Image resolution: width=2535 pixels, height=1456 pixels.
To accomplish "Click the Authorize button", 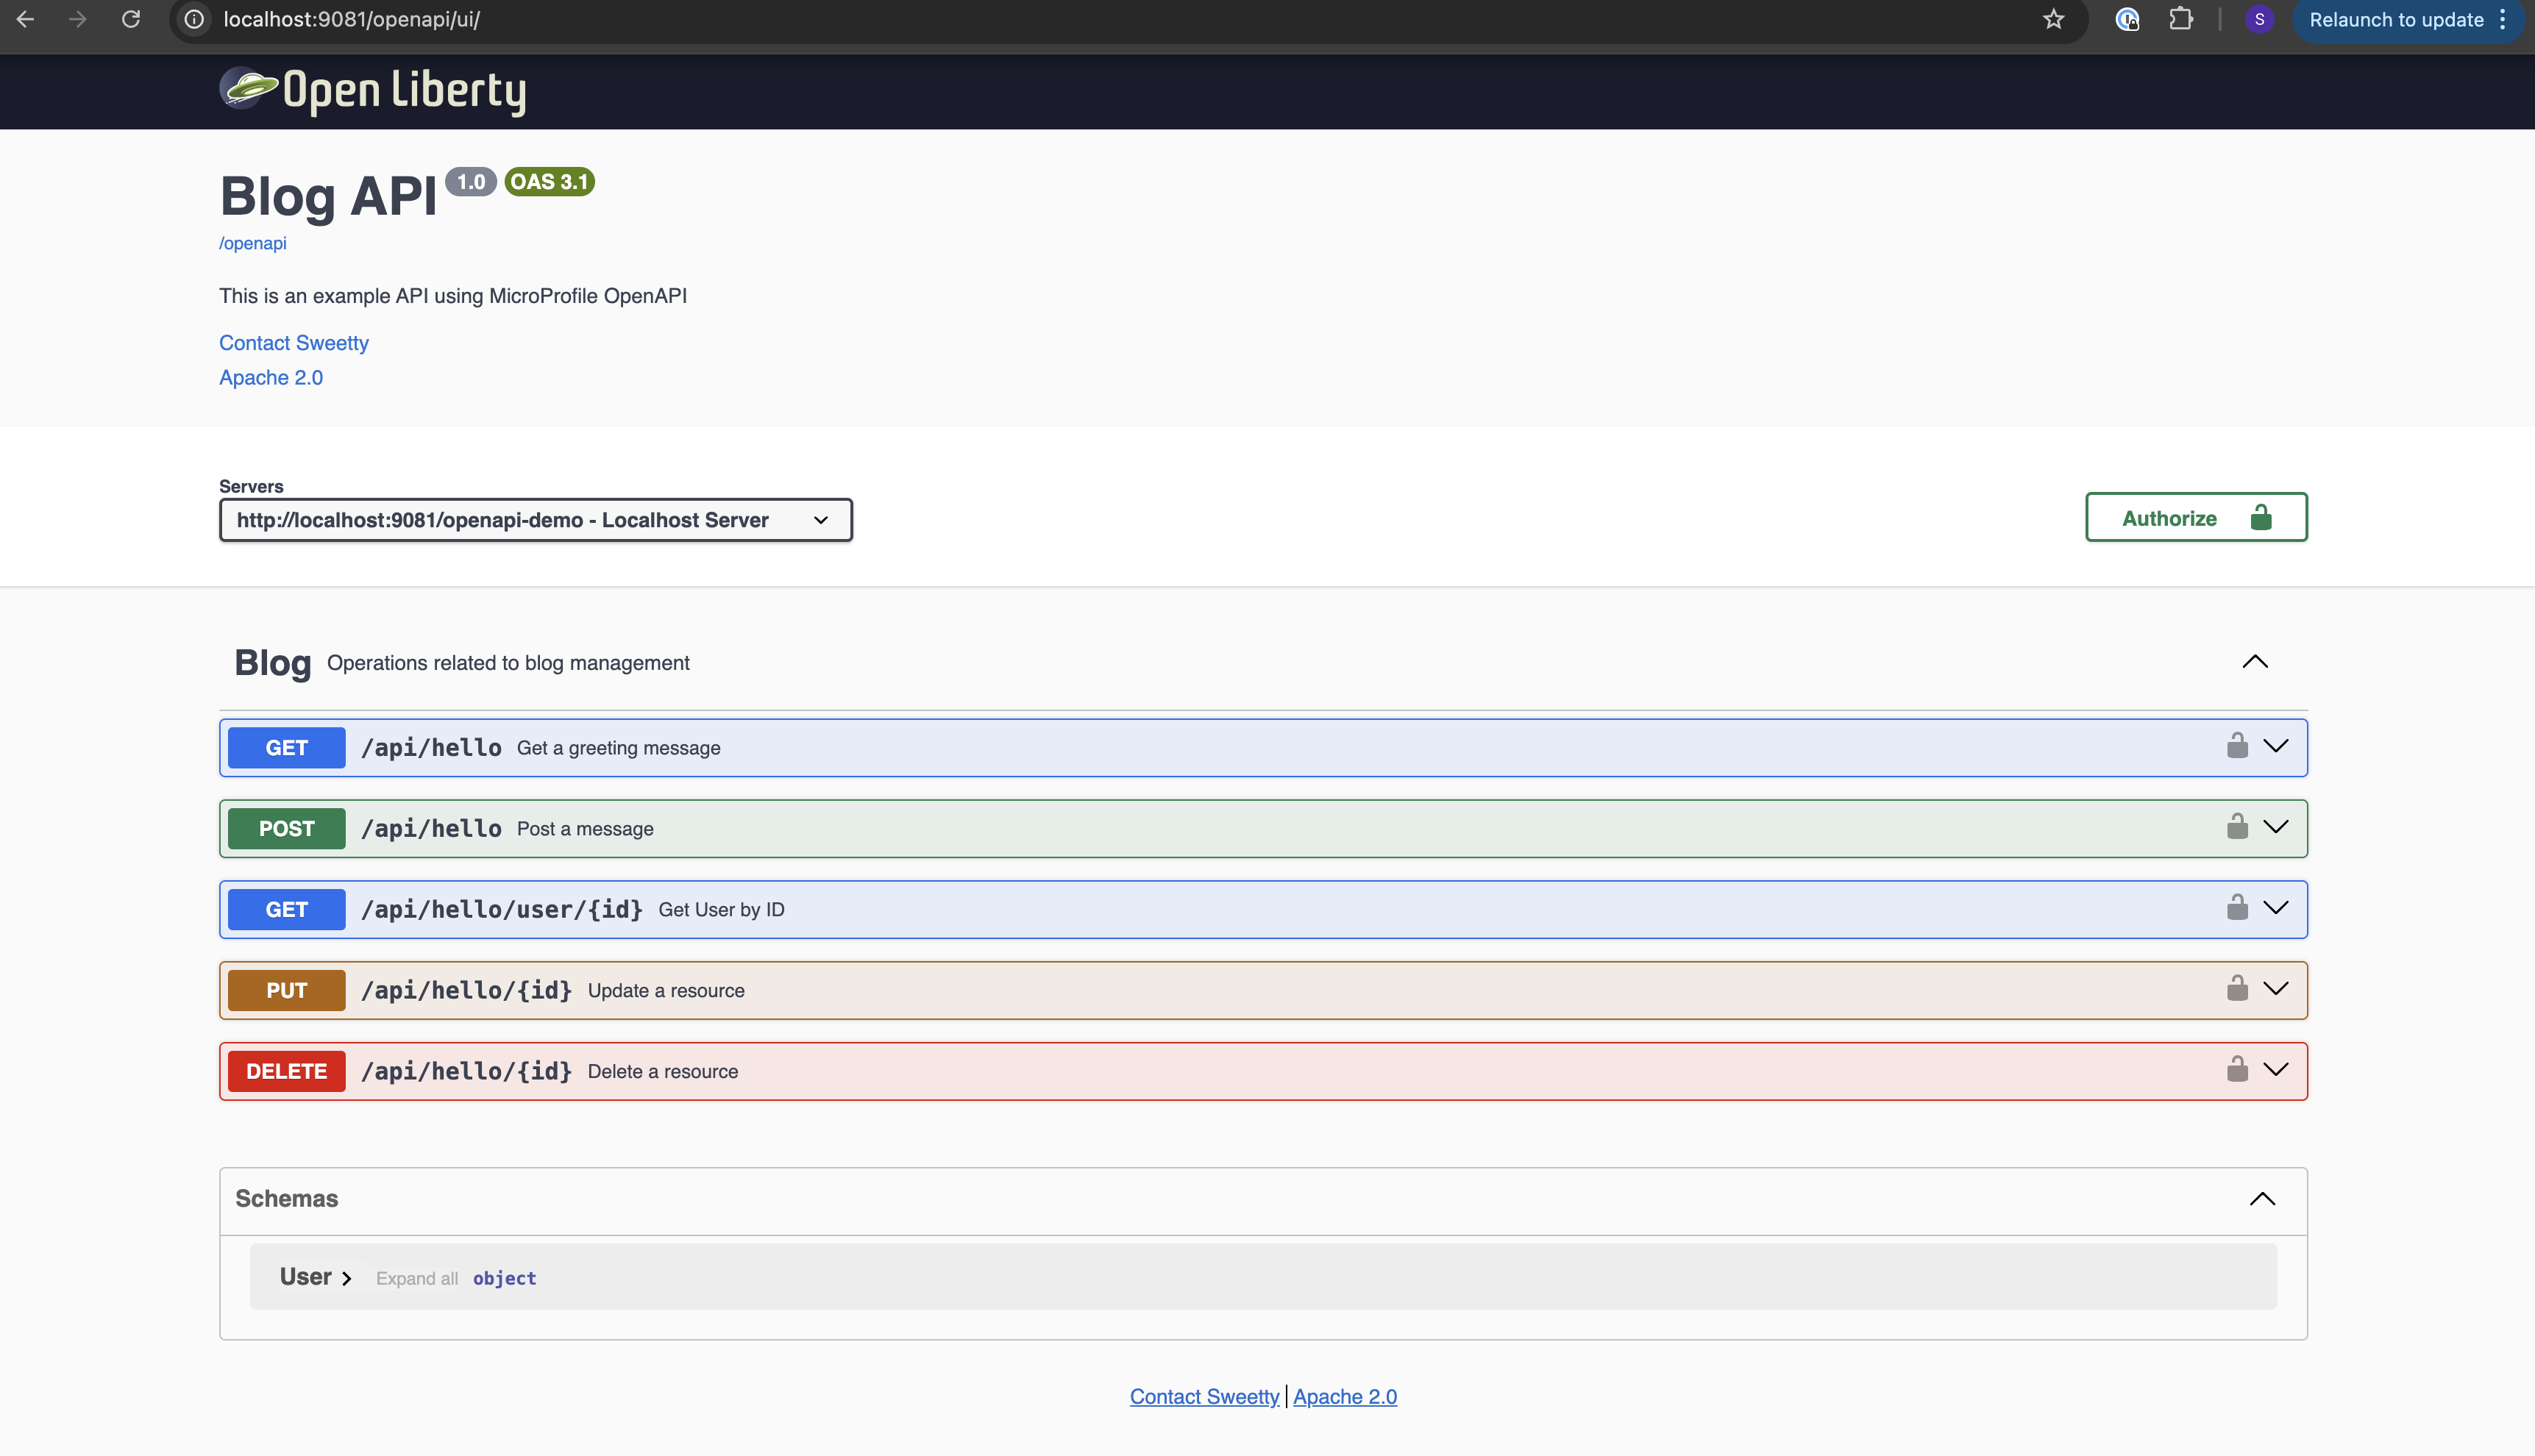I will point(2195,518).
